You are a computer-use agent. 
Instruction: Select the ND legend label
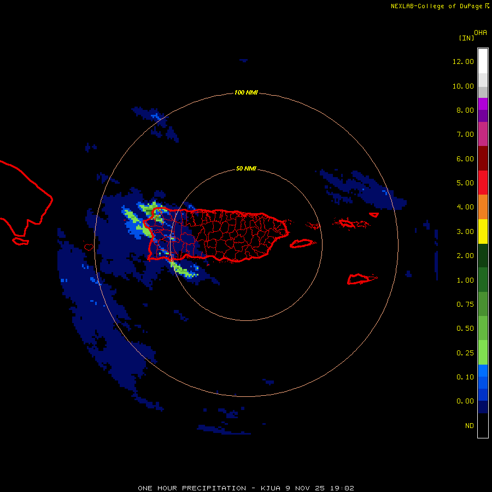tap(470, 426)
